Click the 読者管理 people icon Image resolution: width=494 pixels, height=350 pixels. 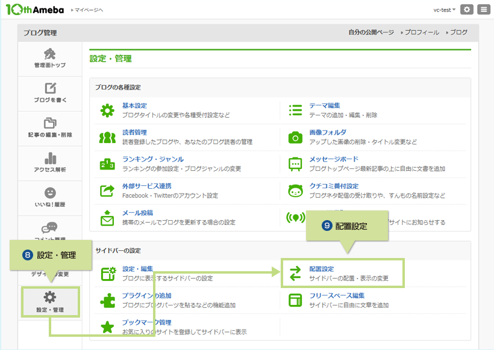click(107, 138)
